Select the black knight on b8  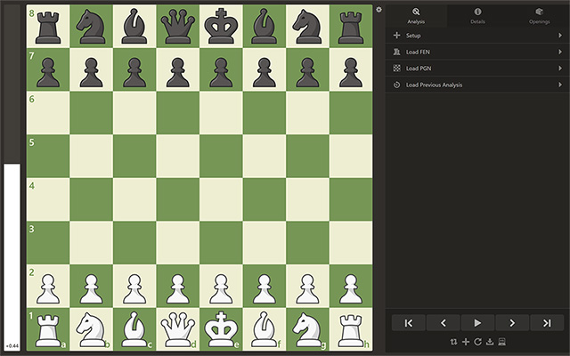tap(91, 26)
